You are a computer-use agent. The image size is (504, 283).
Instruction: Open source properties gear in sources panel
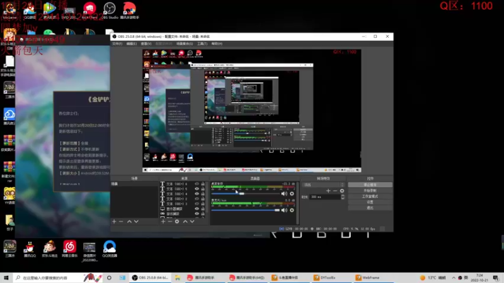point(177,221)
